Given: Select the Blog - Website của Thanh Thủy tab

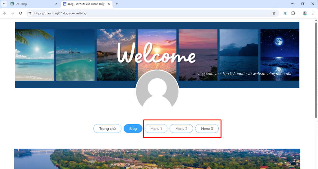Looking at the screenshot, I should point(87,4).
